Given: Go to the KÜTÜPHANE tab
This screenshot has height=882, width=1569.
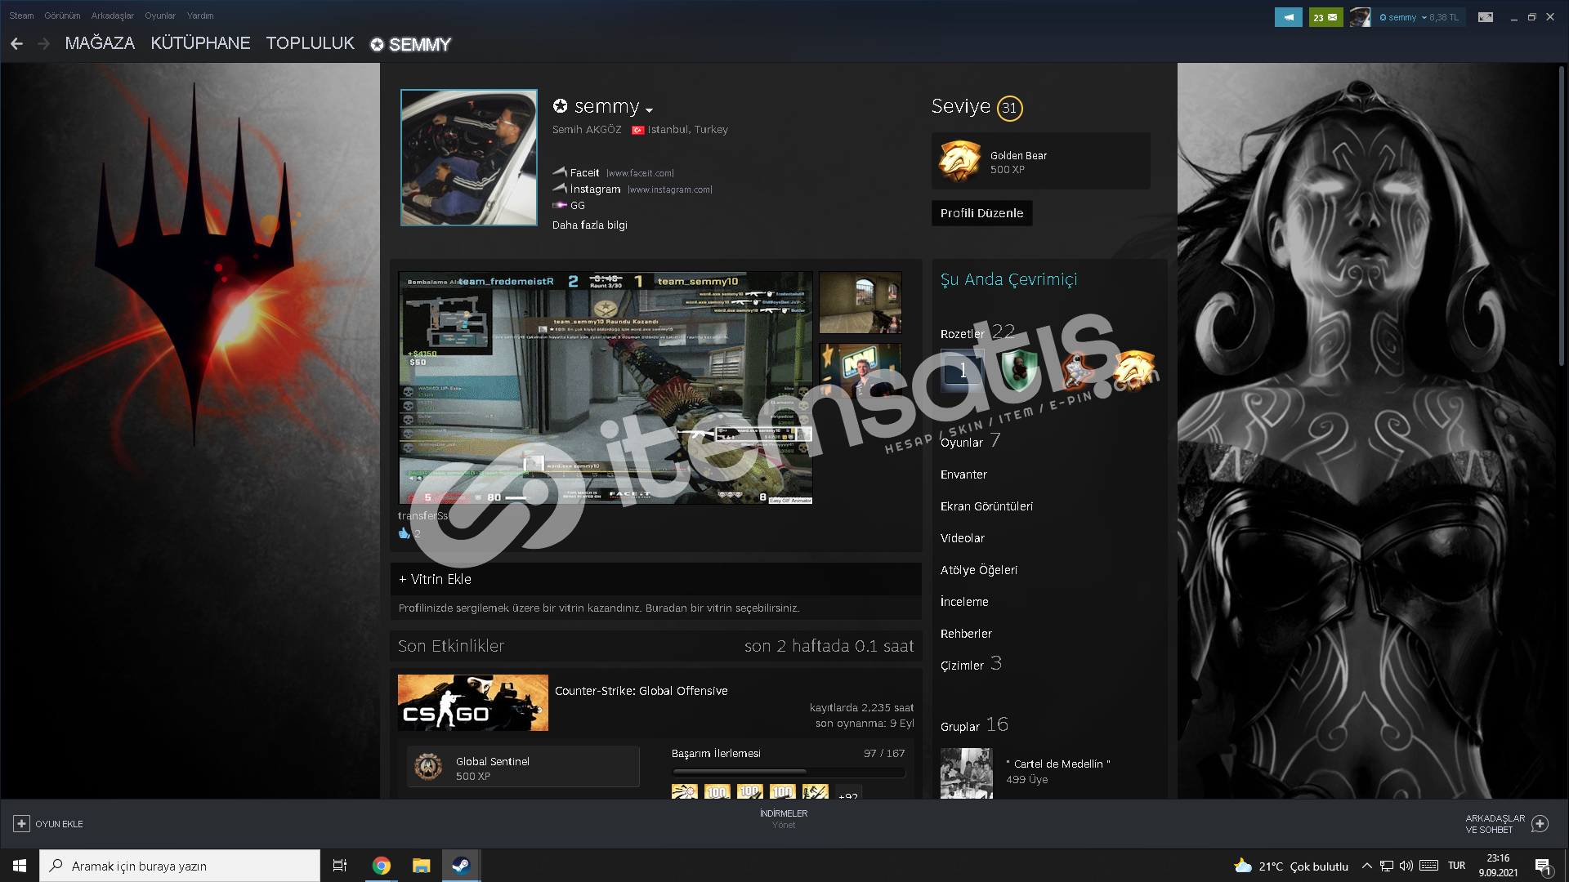Looking at the screenshot, I should (200, 43).
